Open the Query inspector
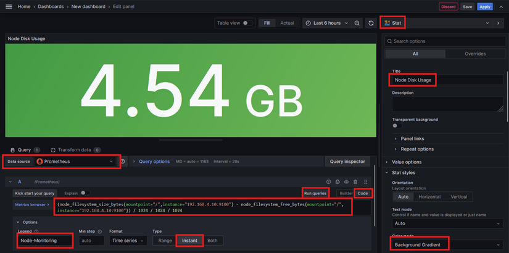Screen dimensions: 509x253 [347, 162]
